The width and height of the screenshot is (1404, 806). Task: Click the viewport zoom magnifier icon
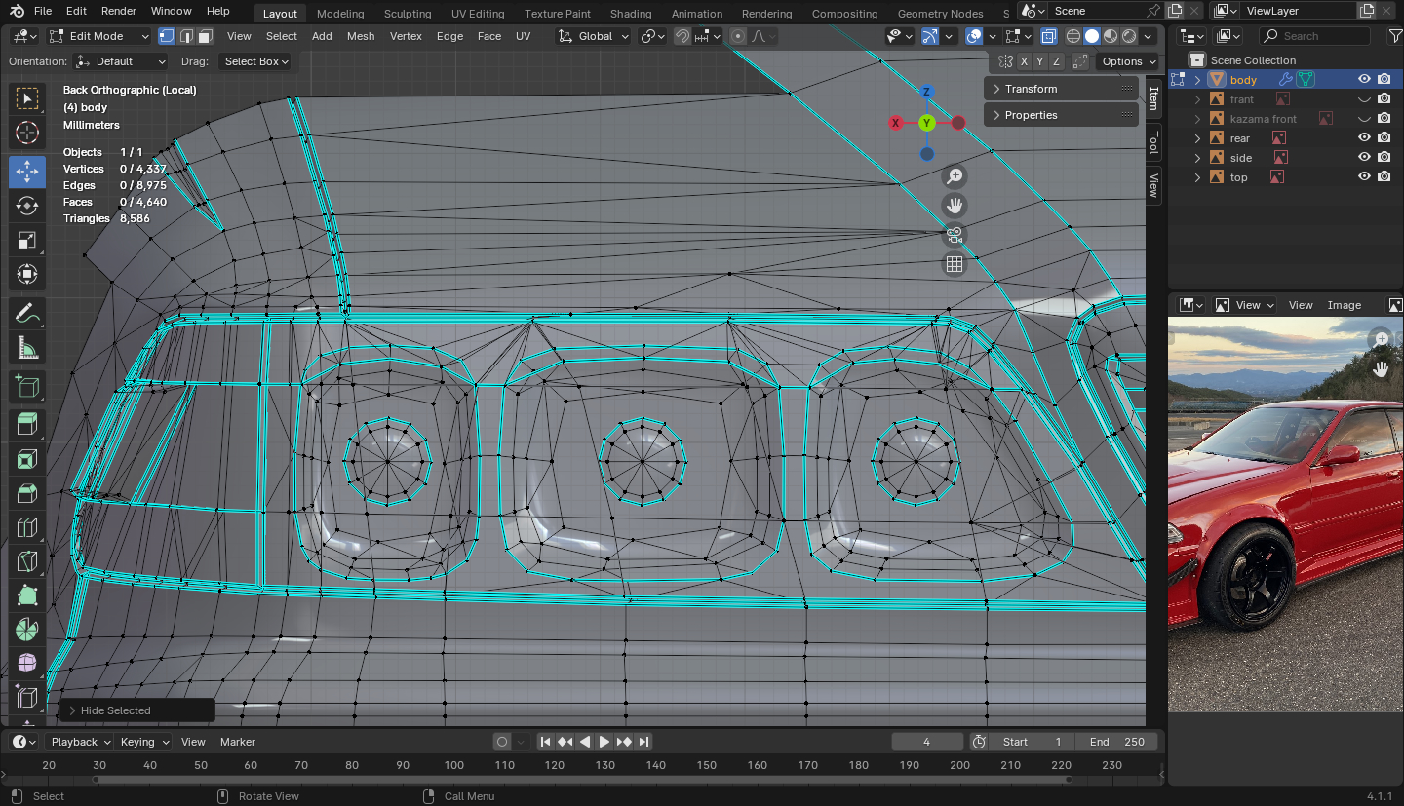[955, 176]
